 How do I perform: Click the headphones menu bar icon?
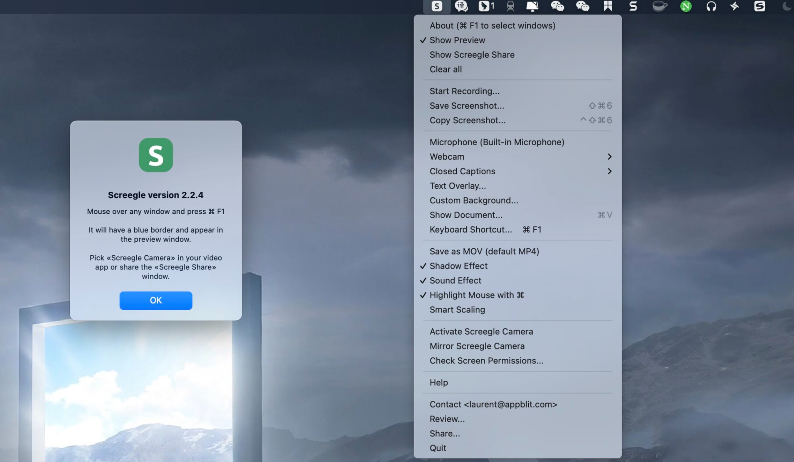pos(711,6)
